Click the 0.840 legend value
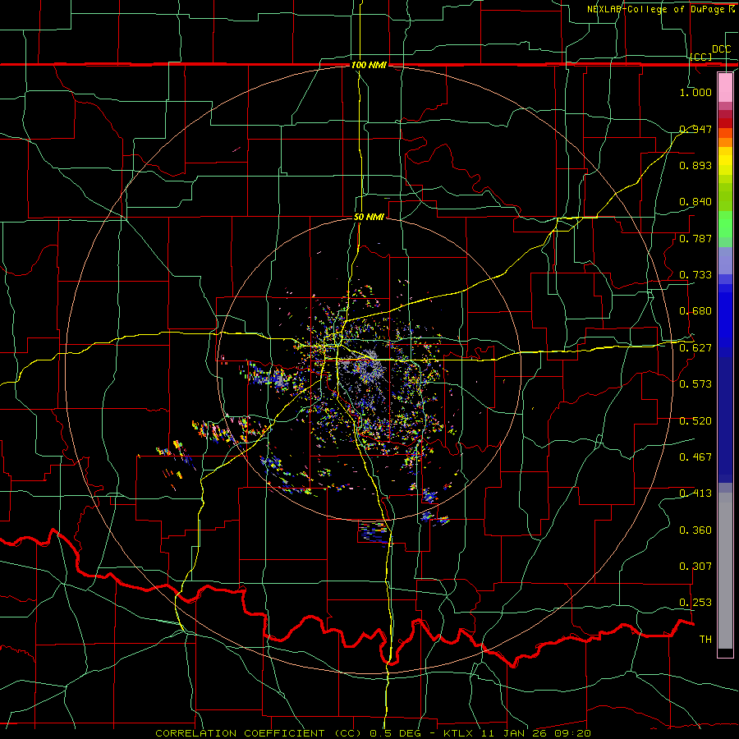Screen dimensions: 739x739 click(x=695, y=202)
